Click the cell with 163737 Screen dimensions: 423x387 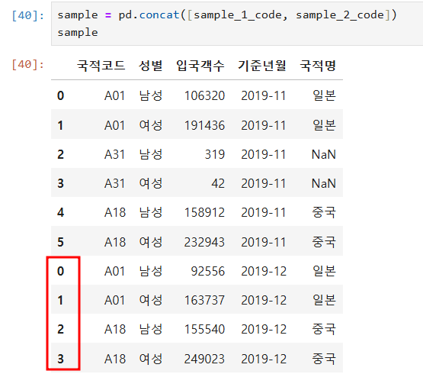[204, 300]
